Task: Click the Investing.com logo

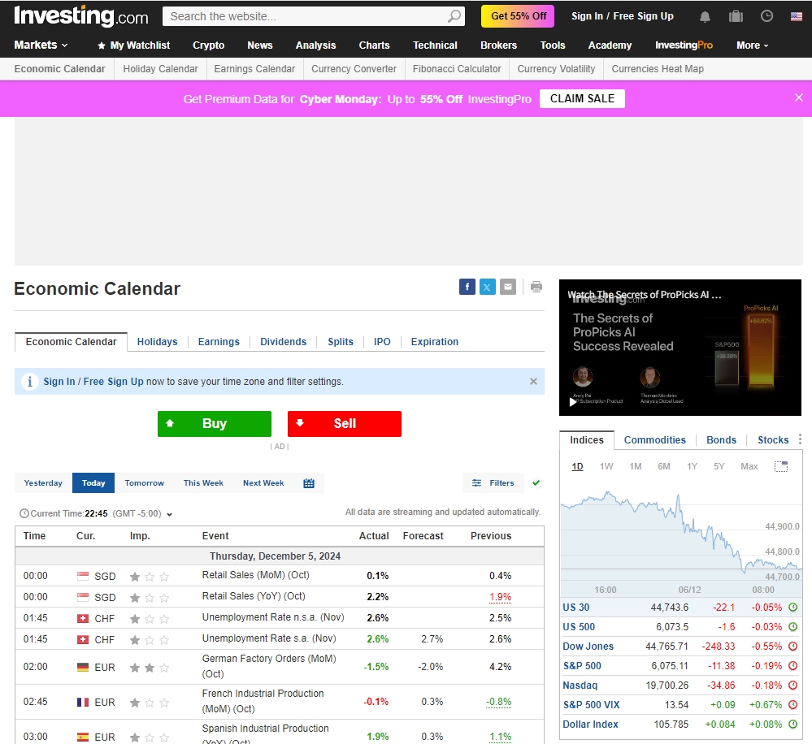Action: click(80, 16)
